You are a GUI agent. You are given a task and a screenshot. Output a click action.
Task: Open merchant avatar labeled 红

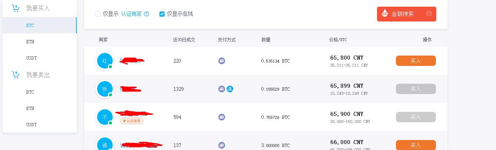tap(105, 61)
